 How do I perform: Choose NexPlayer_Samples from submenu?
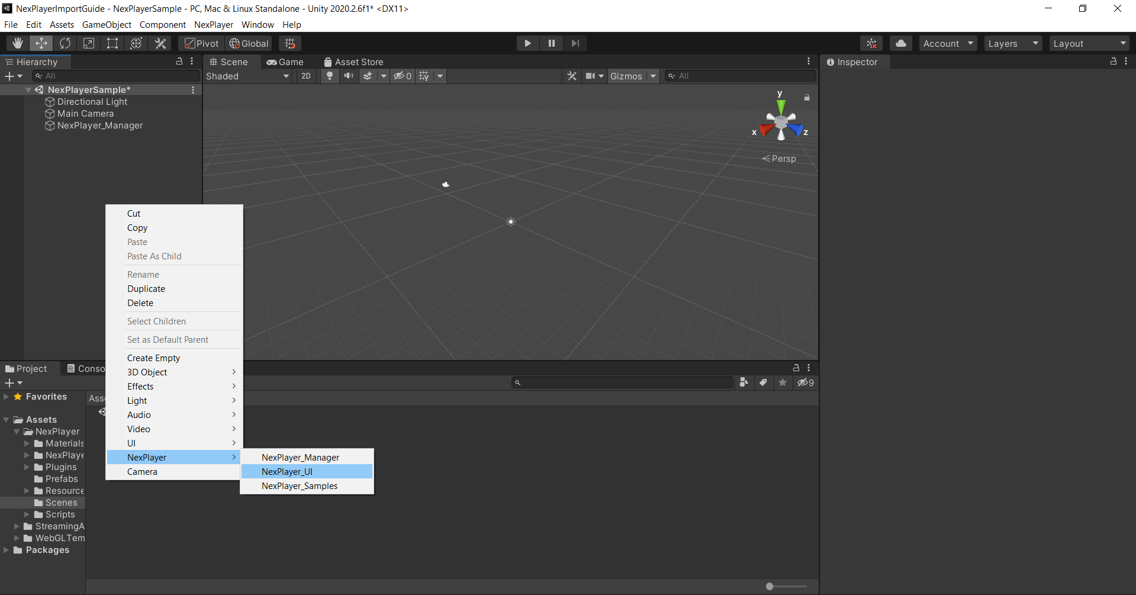click(307, 485)
